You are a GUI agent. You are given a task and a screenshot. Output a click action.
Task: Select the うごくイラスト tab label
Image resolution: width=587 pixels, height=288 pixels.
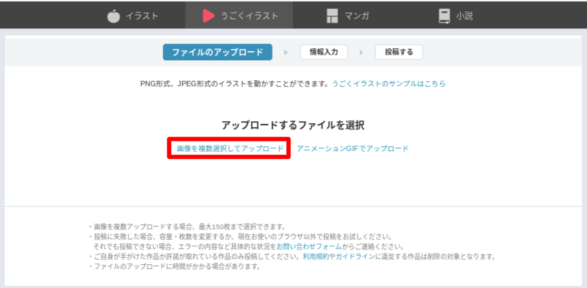coord(249,16)
